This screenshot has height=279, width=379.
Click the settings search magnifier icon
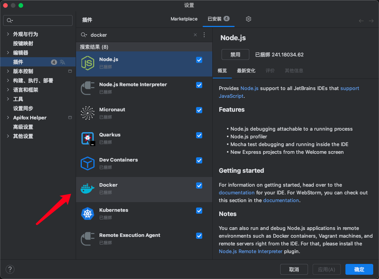10,20
